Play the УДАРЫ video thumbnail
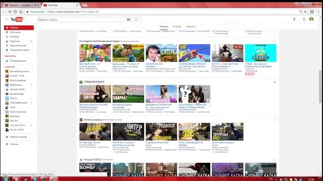This screenshot has width=323, height=181. [x=128, y=94]
